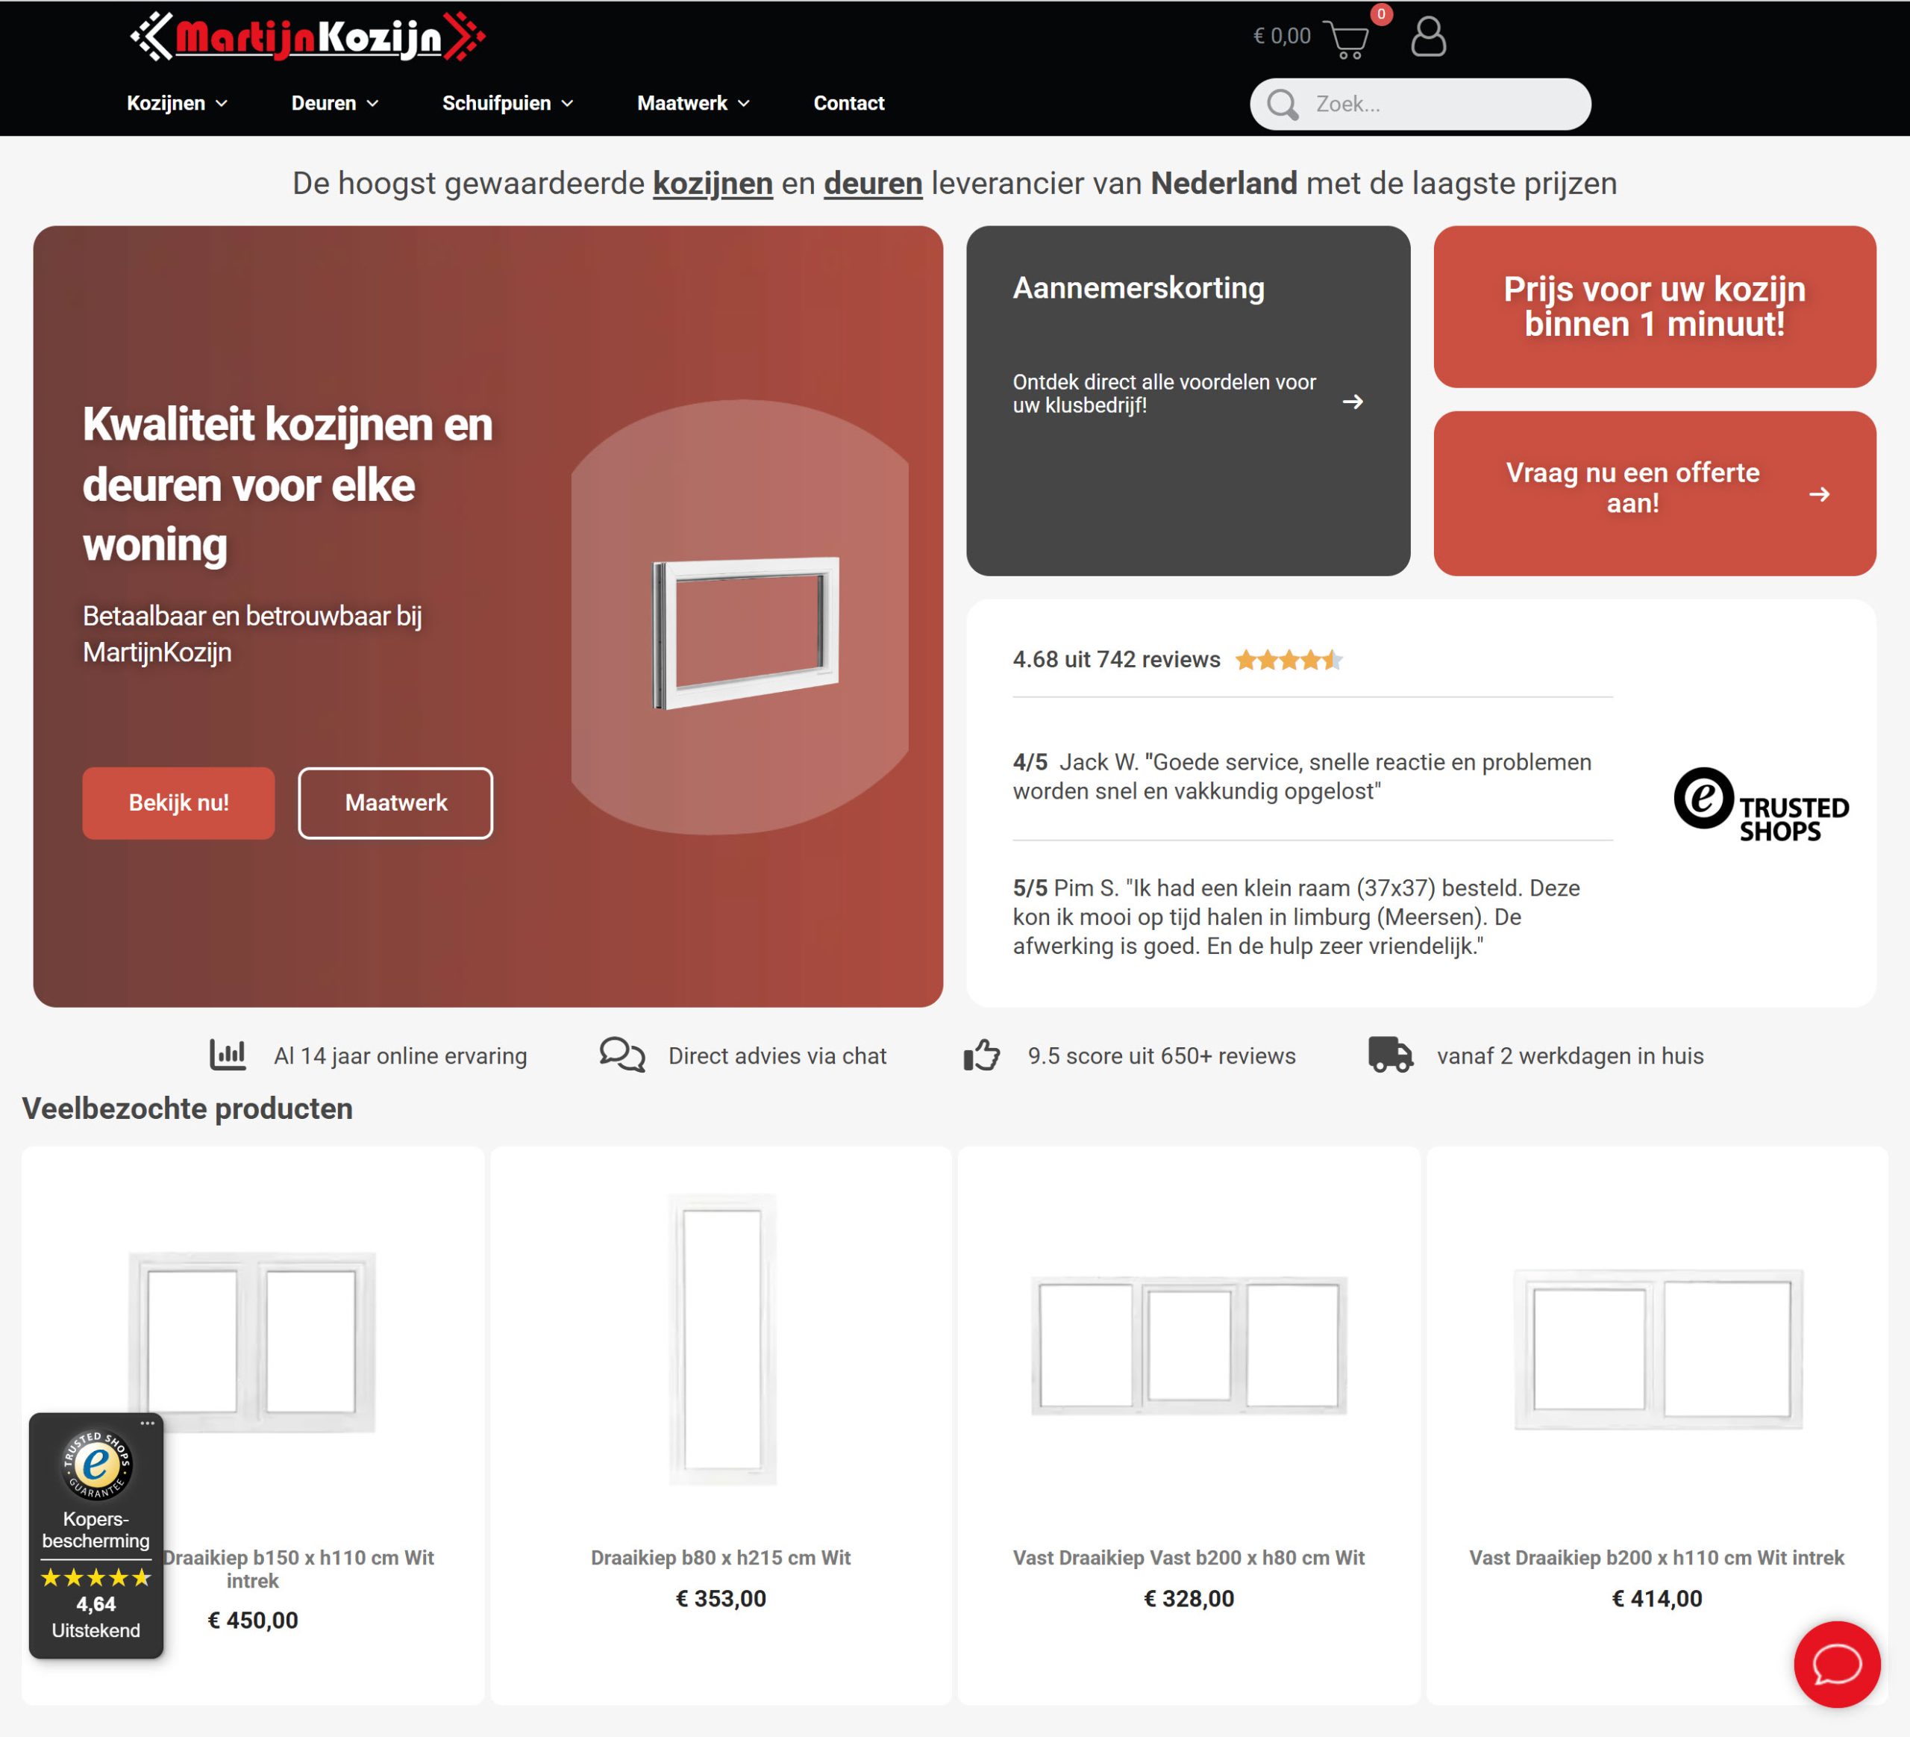
Task: Open the live chat bubble button
Action: point(1836,1664)
